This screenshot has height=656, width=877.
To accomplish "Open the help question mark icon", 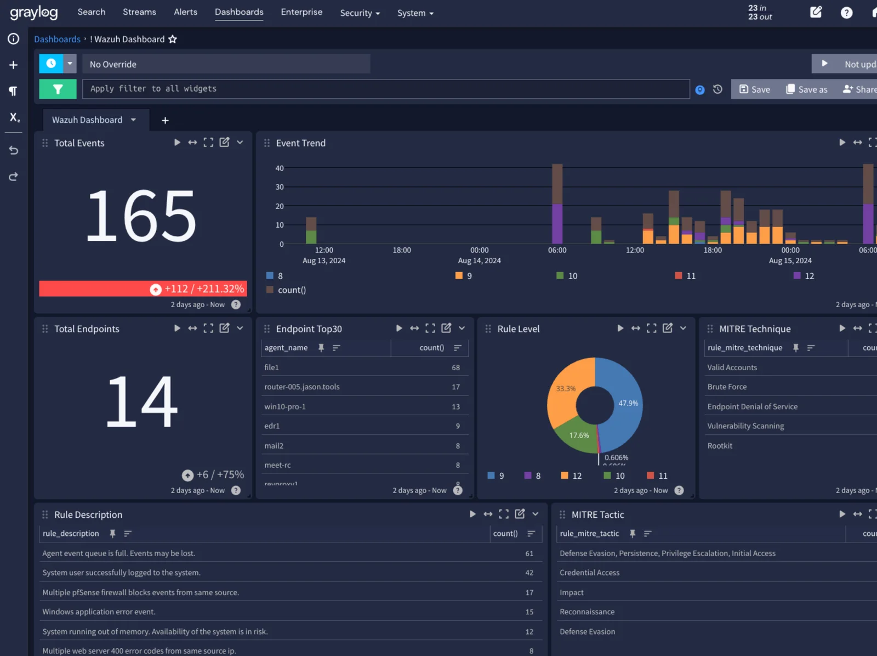I will click(x=846, y=13).
